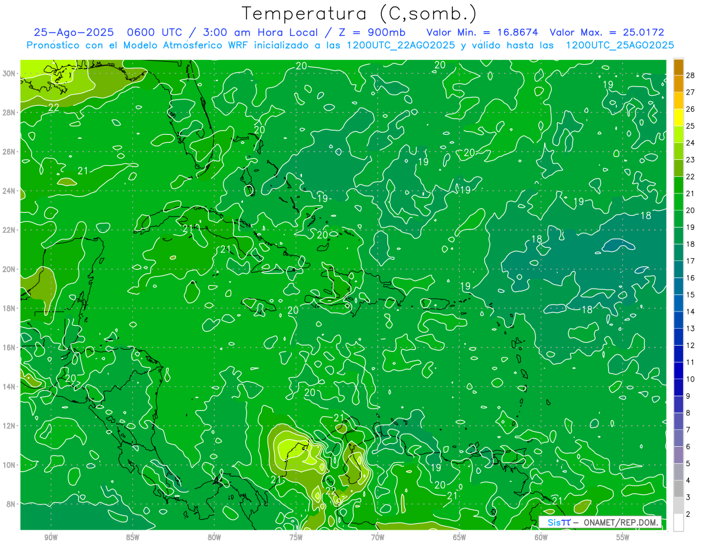The height and width of the screenshot is (545, 706).
Task: Click the '17' label on the color scale
Action: pos(691,261)
